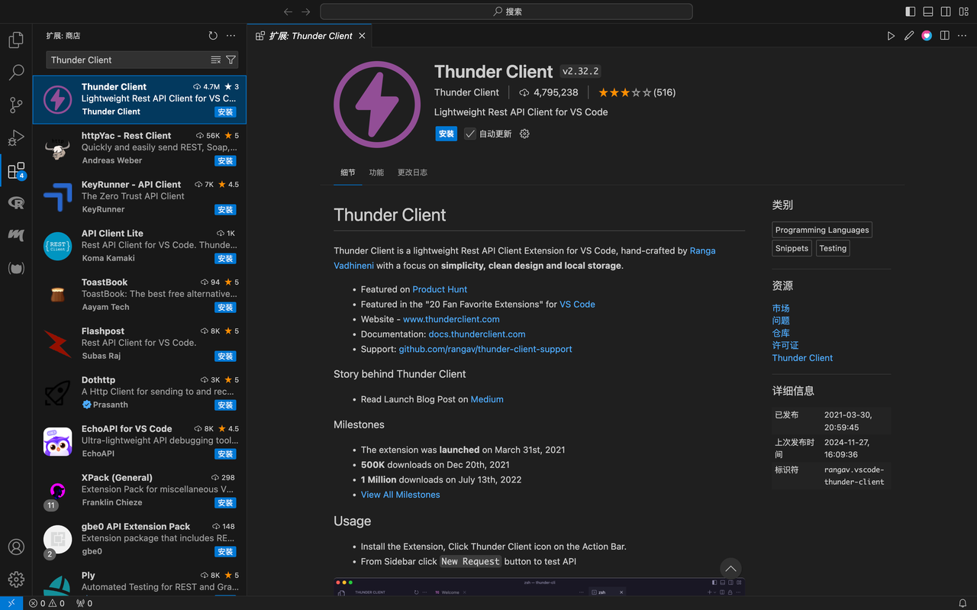977x610 pixels.
Task: Click the extensions search input field
Action: point(128,60)
